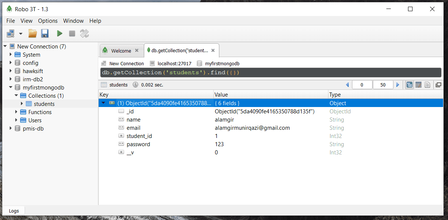This screenshot has width=448, height=220.
Task: Go to the next page of results
Action: (x=398, y=85)
